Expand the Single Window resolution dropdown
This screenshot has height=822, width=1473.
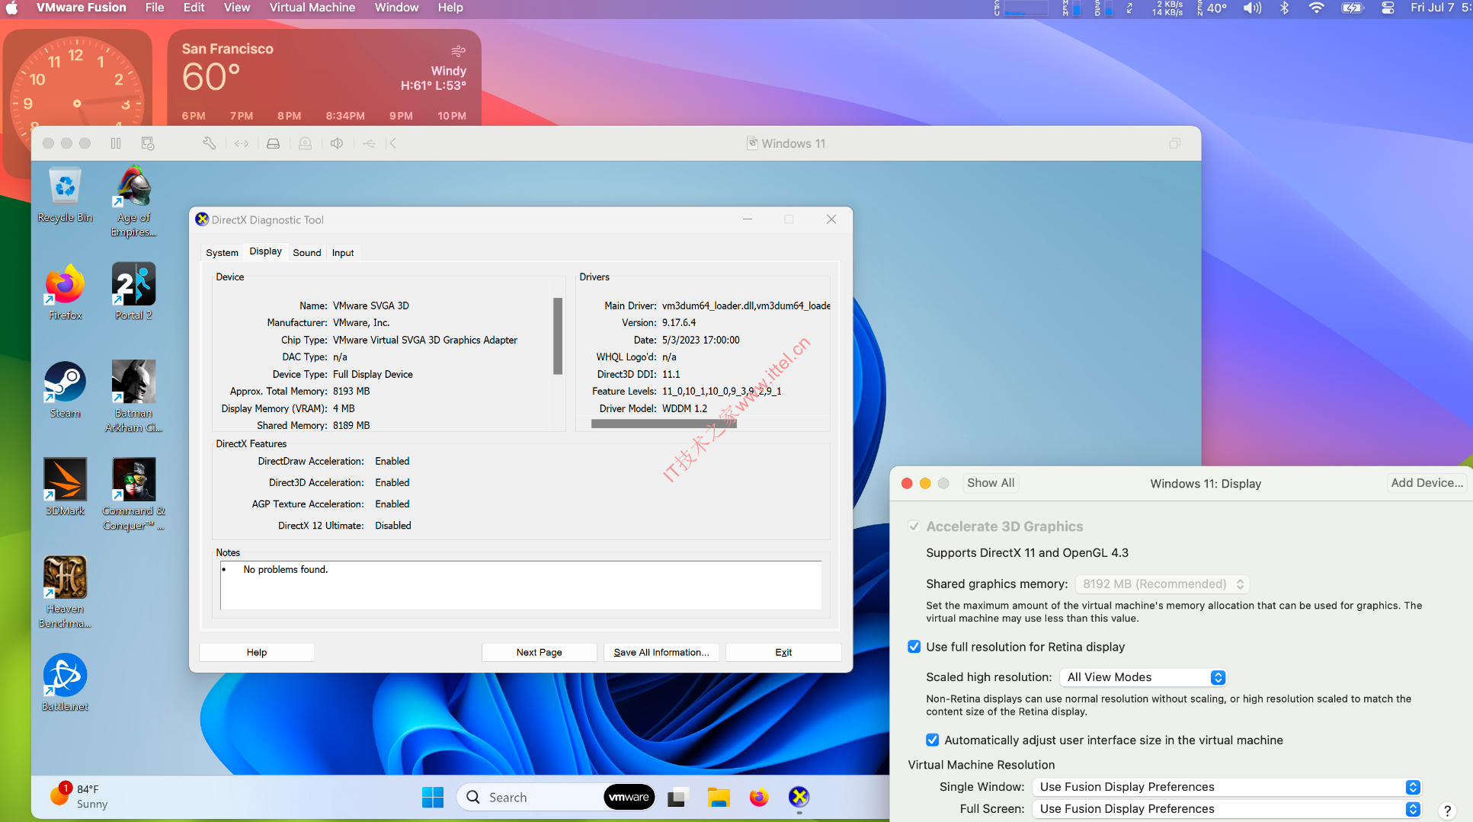click(1225, 787)
